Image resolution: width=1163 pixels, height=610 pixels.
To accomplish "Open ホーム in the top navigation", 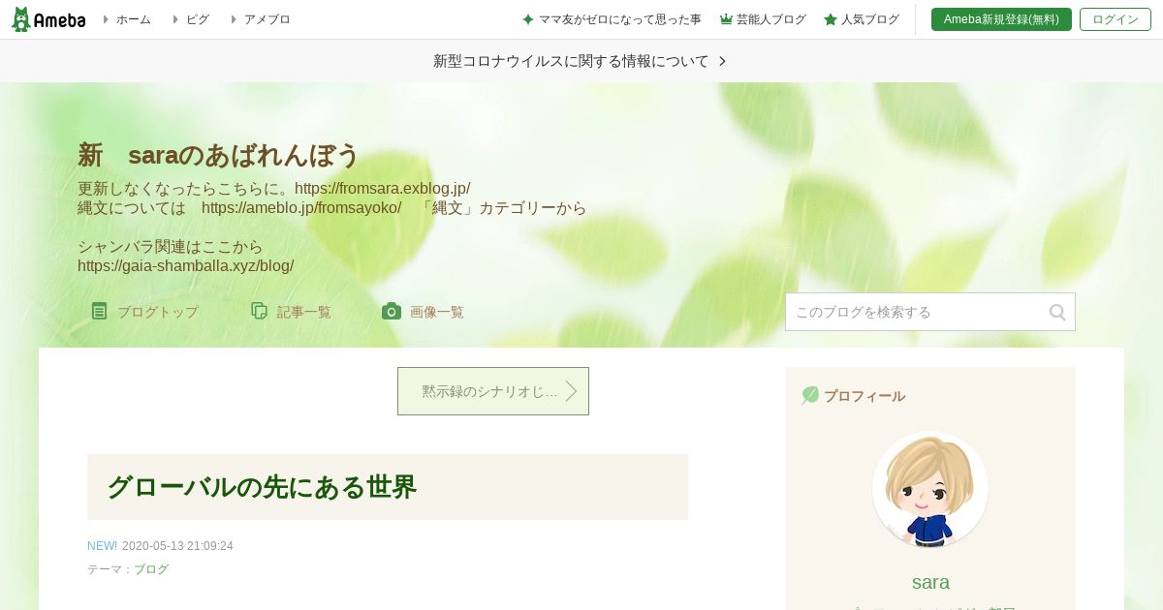I will click(133, 19).
